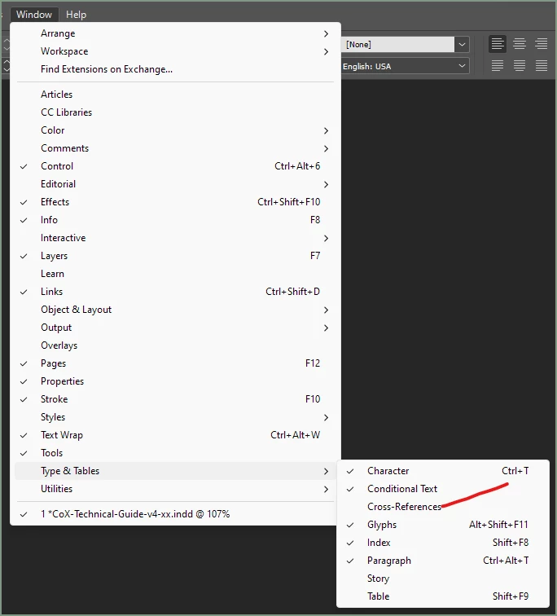Choose Find Extensions on Exchange

coord(175,69)
